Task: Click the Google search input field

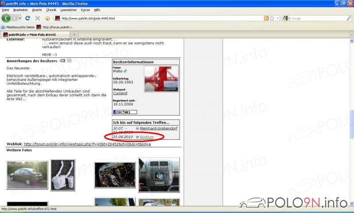Action: coord(318,18)
